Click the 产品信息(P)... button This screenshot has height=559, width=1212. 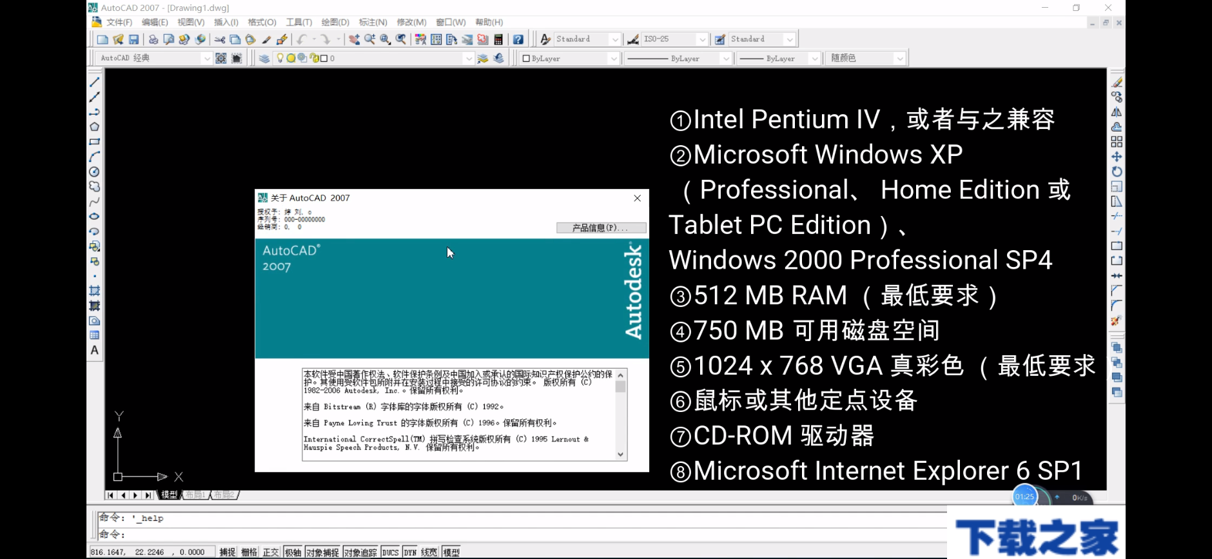pos(601,228)
